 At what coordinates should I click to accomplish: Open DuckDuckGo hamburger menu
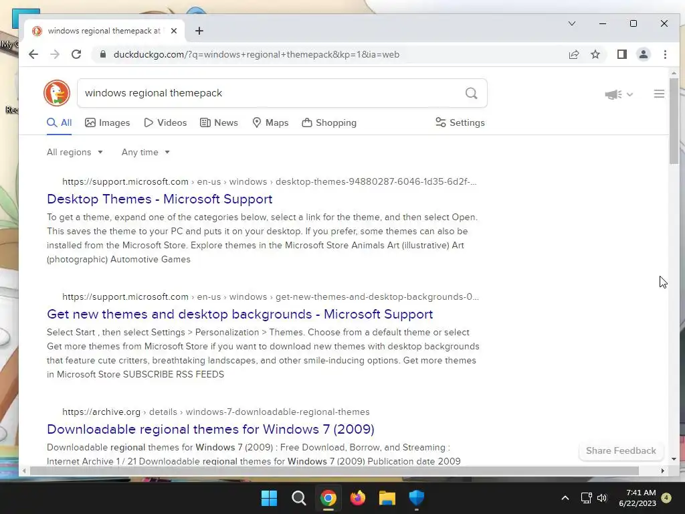659,94
